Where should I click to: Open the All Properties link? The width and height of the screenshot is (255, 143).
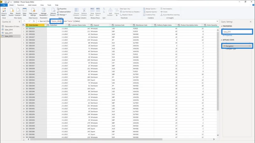[227, 35]
